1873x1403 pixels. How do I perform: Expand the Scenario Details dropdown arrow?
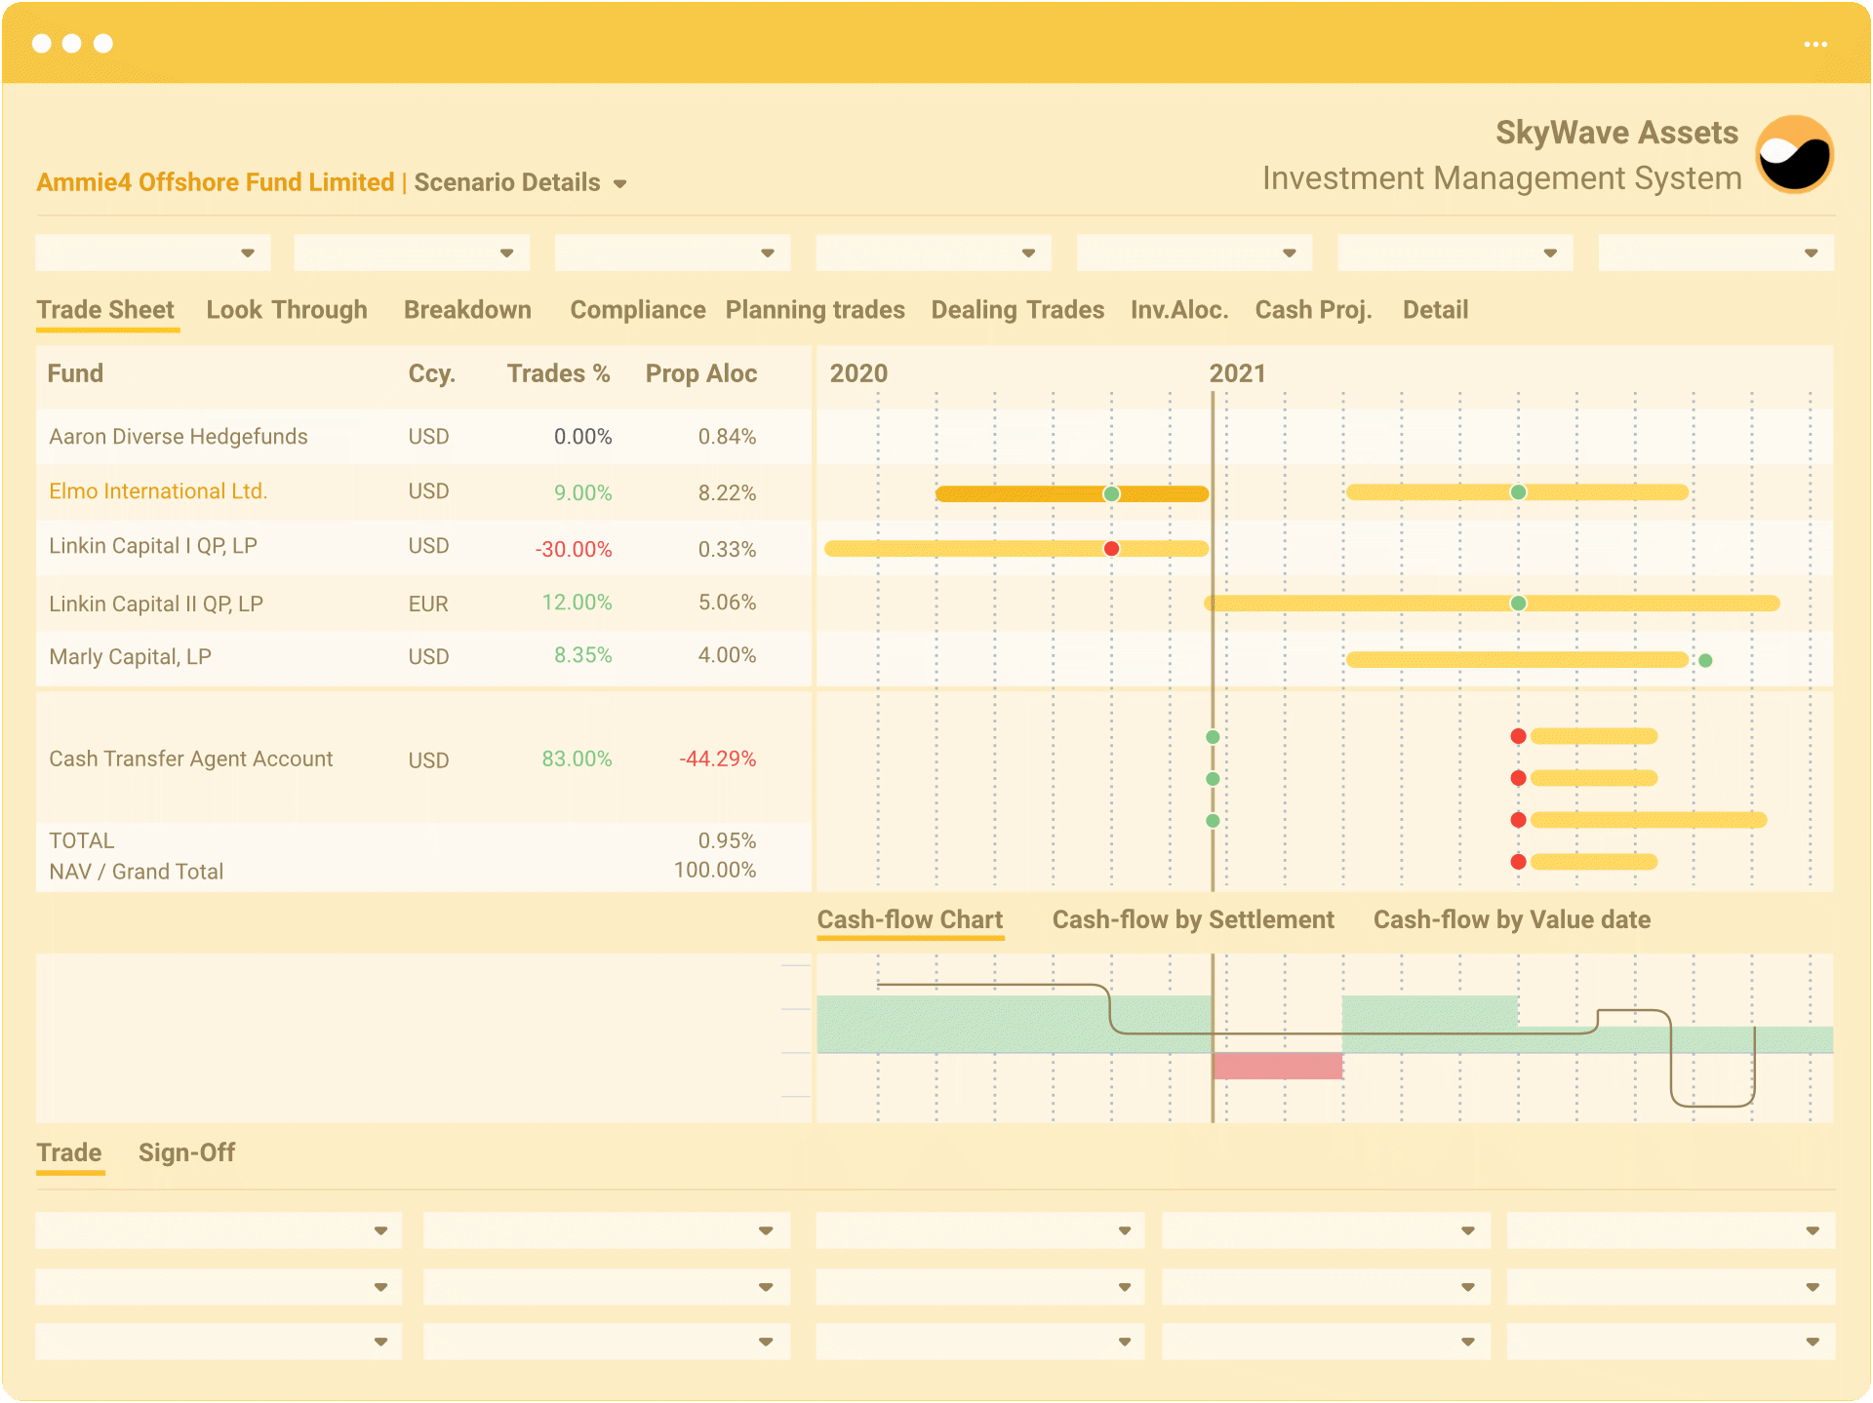(619, 184)
